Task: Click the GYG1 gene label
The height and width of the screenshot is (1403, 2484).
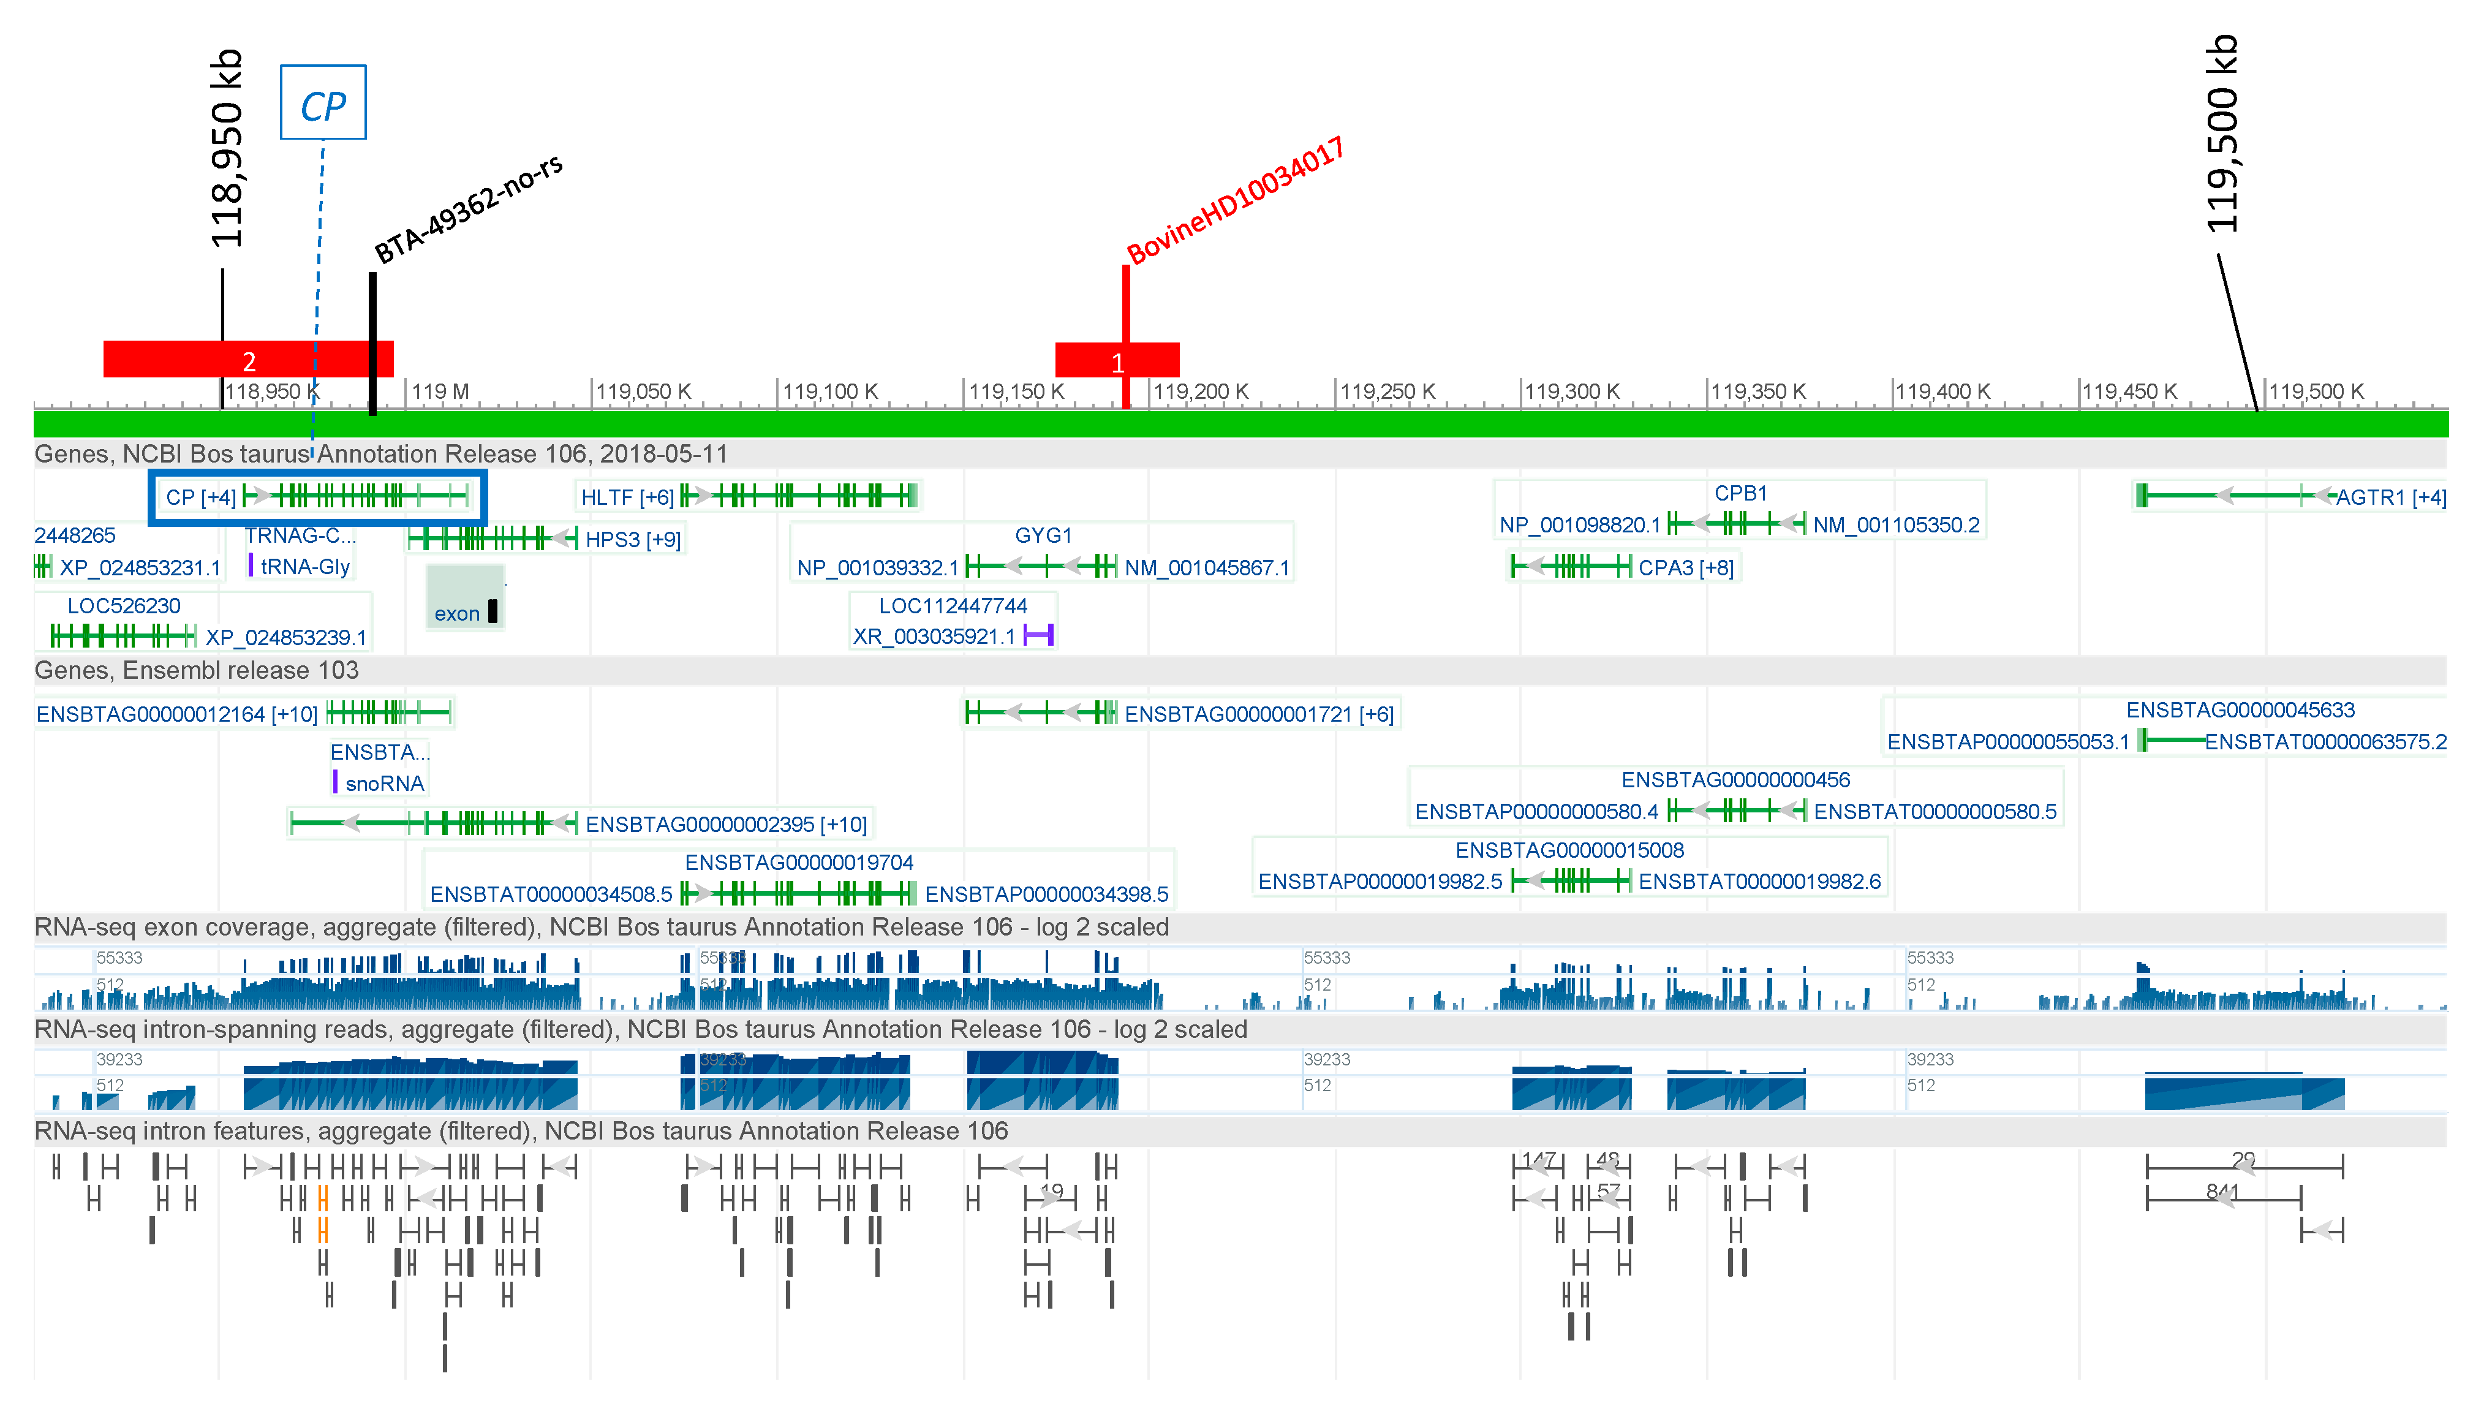Action: [x=1043, y=535]
